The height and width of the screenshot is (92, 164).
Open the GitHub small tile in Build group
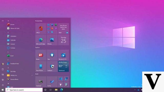point(61,85)
